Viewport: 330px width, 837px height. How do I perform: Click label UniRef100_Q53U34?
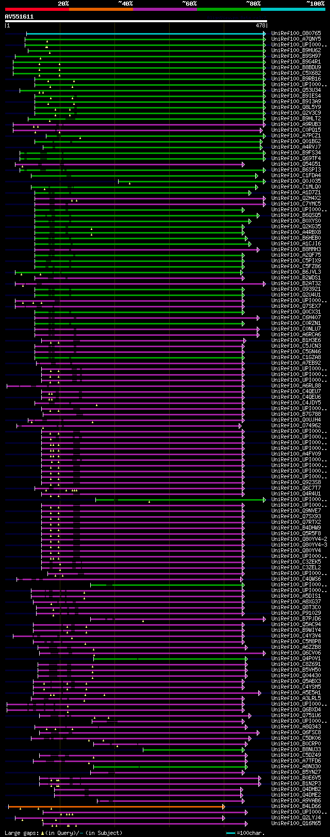[296, 90]
